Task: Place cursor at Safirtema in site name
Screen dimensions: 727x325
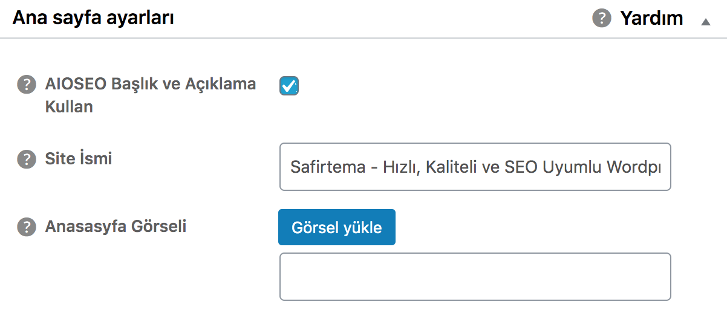Action: tap(328, 167)
